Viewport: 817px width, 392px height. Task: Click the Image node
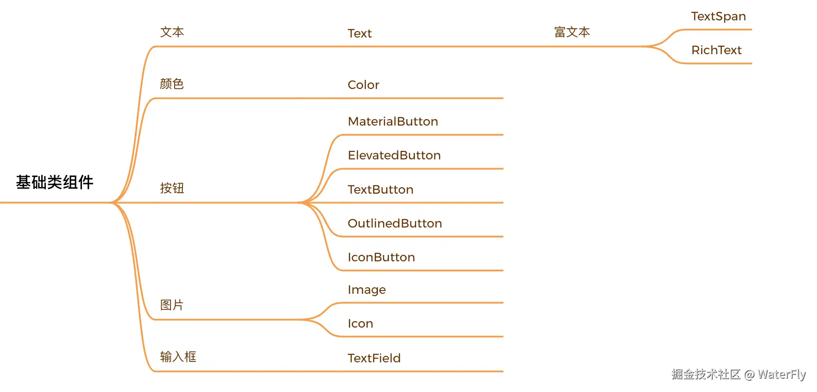[366, 290]
